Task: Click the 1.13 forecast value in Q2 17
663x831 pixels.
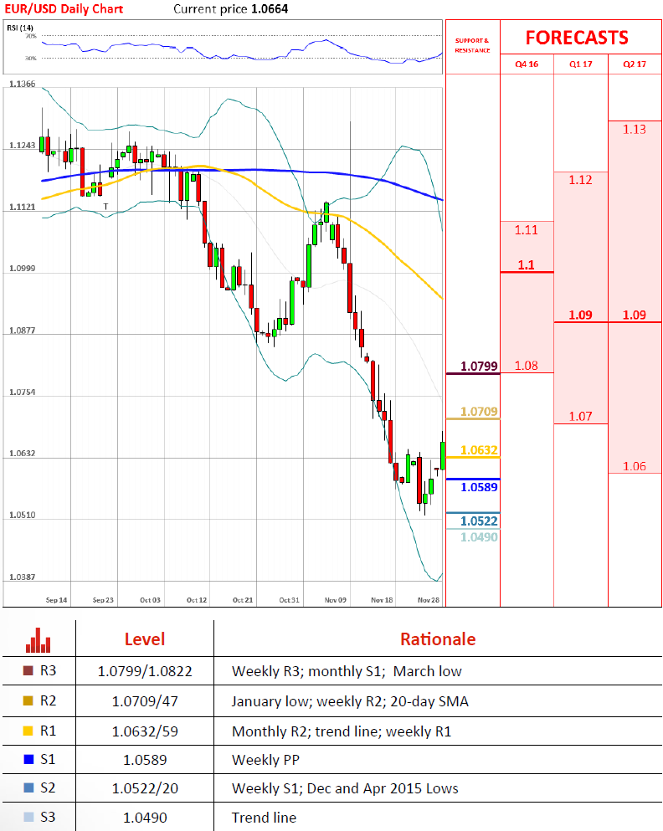Action: pos(635,130)
